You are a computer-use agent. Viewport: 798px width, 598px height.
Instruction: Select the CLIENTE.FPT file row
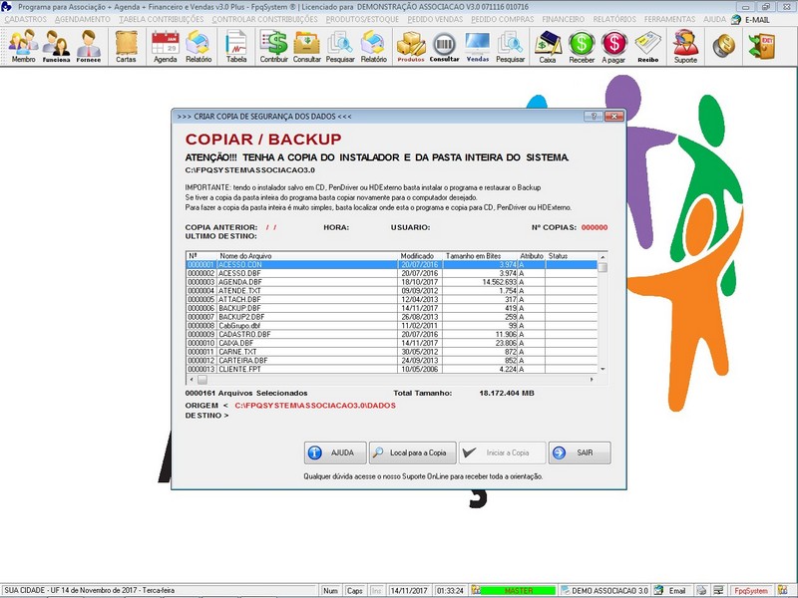point(391,369)
